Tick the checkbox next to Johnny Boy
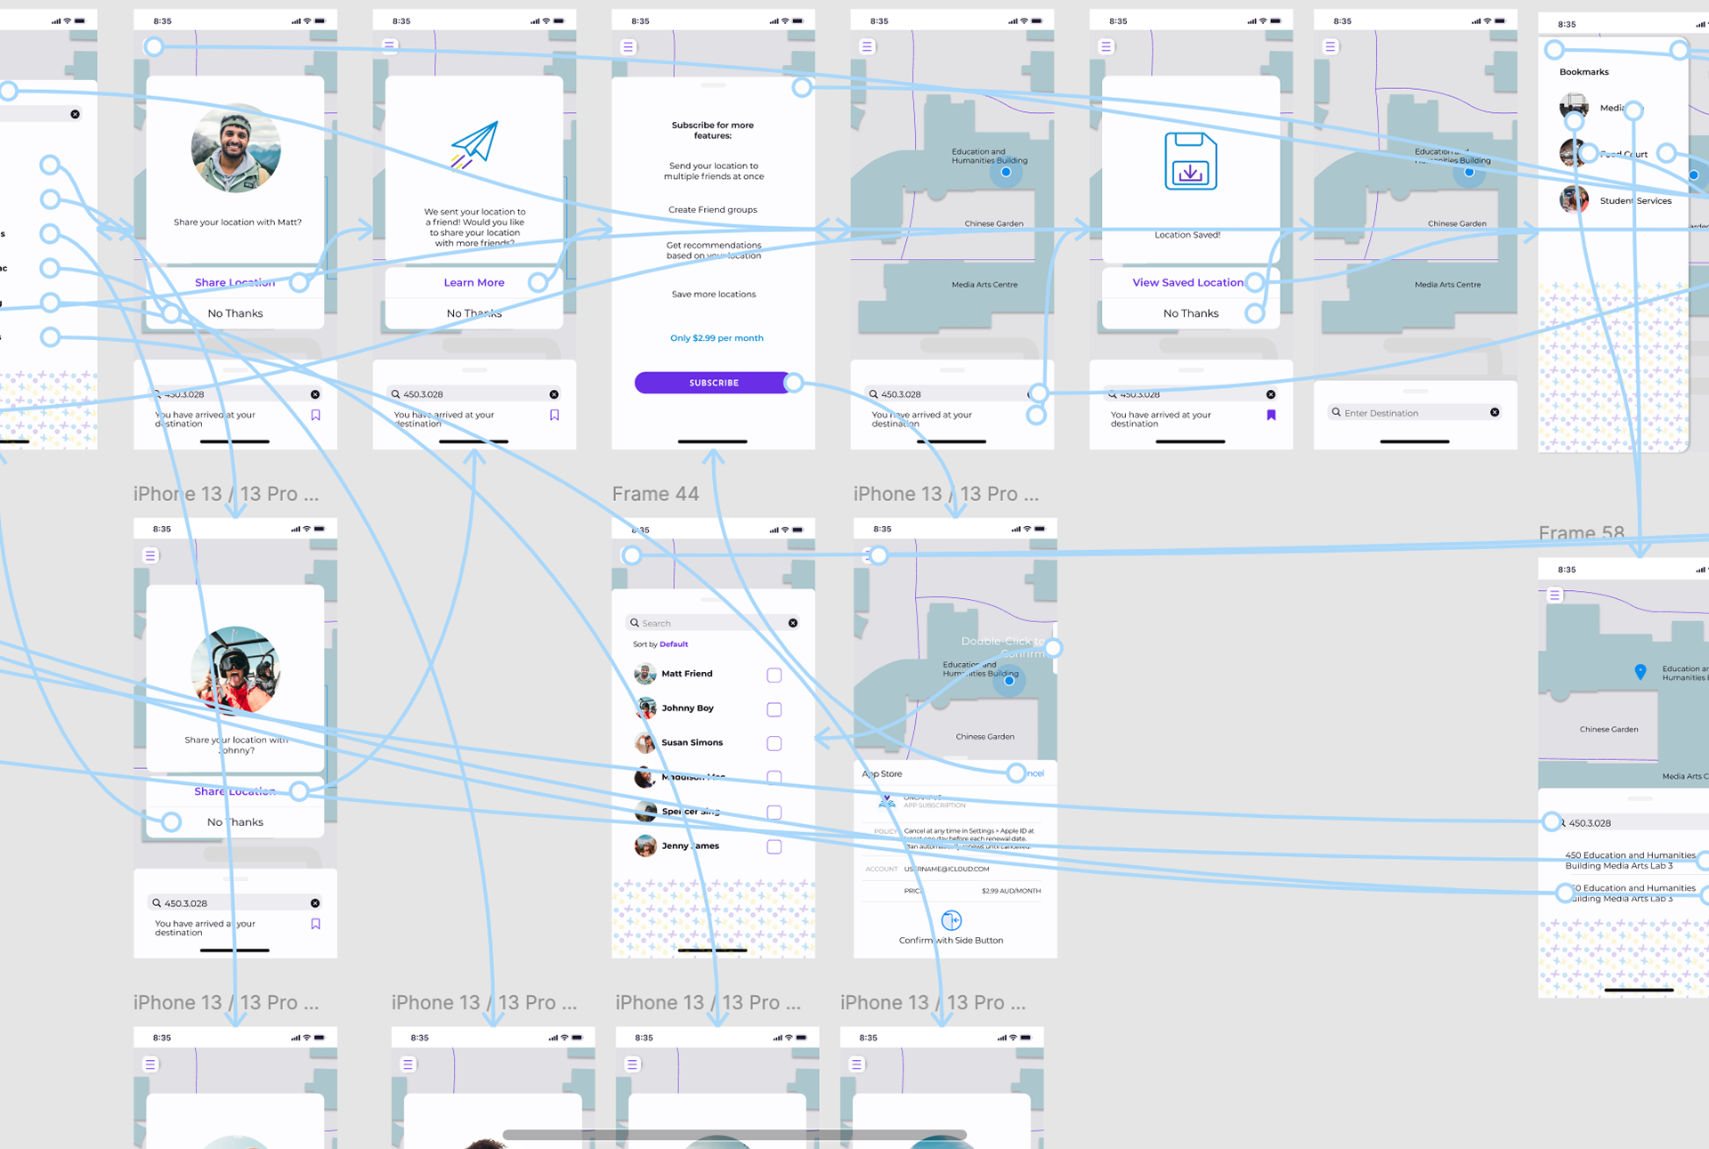The height and width of the screenshot is (1149, 1709). [x=774, y=709]
